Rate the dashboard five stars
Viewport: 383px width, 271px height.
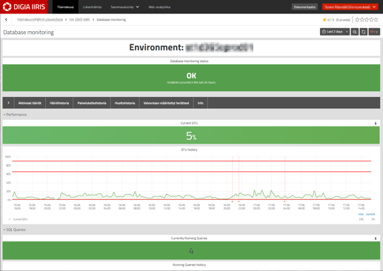pos(376,19)
